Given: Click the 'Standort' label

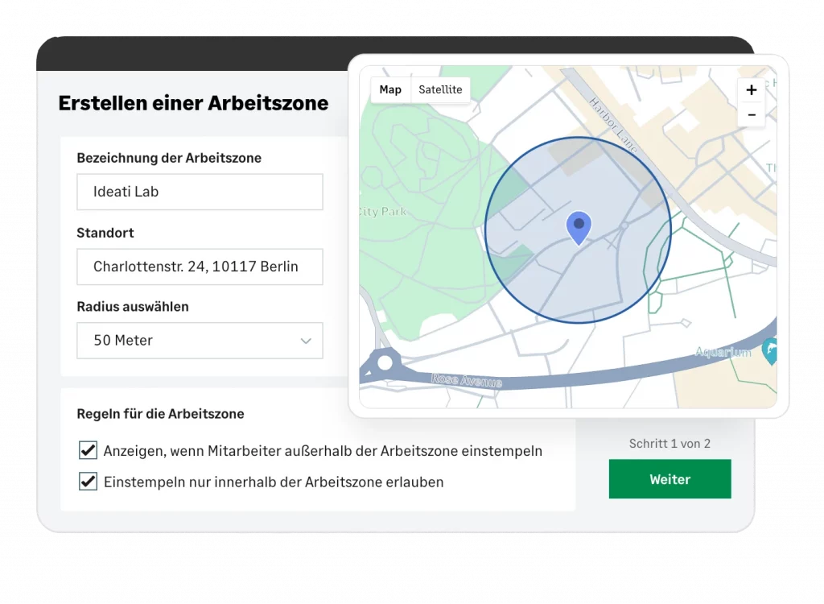Looking at the screenshot, I should point(105,233).
